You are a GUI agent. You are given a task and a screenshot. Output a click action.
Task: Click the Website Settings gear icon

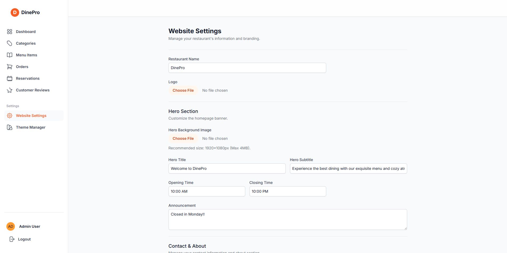point(10,116)
